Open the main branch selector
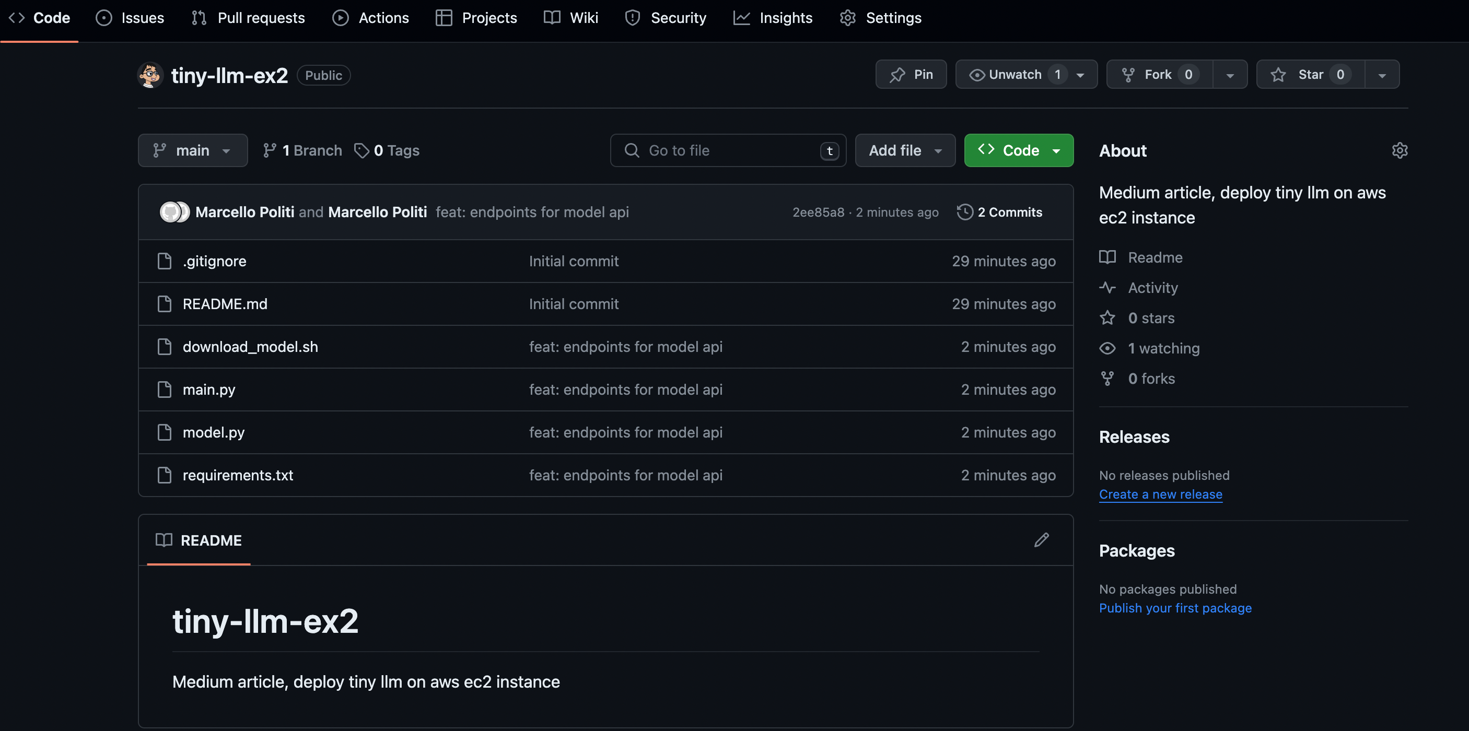Screen dimensions: 1469x731 (x=193, y=150)
